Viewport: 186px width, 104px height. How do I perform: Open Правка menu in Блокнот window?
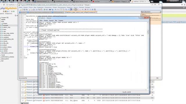coord(46,21)
